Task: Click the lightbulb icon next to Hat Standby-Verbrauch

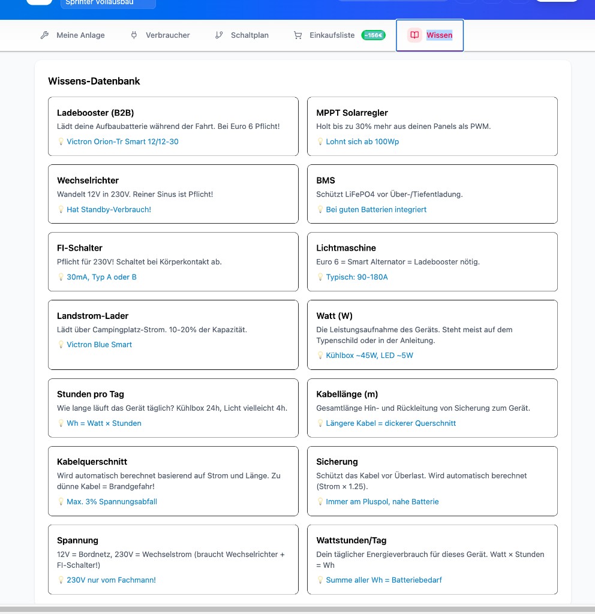Action: click(x=61, y=209)
